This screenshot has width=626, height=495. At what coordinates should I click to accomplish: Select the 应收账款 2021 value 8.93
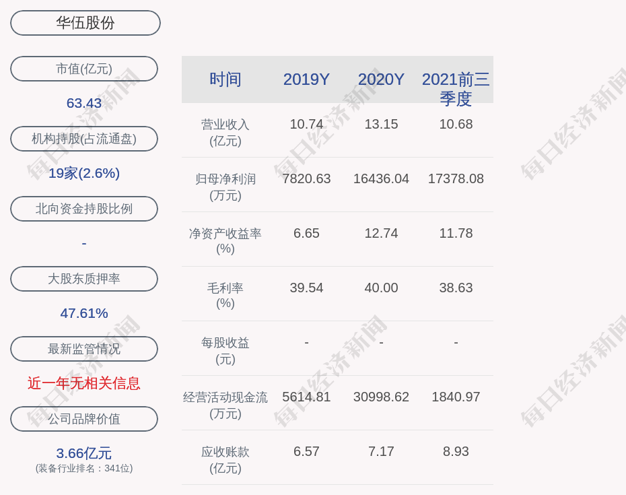tap(456, 452)
